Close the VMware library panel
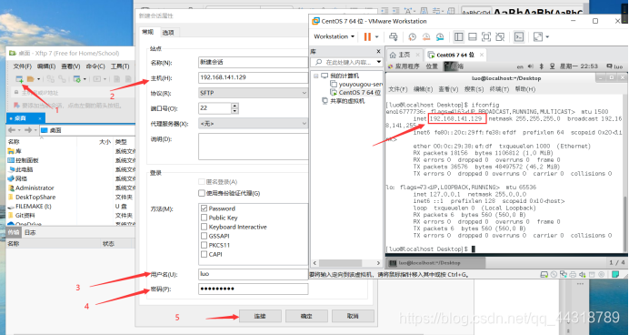 pos(378,51)
